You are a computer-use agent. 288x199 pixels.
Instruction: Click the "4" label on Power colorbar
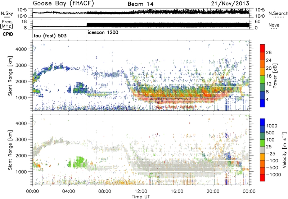[x=267, y=99]
